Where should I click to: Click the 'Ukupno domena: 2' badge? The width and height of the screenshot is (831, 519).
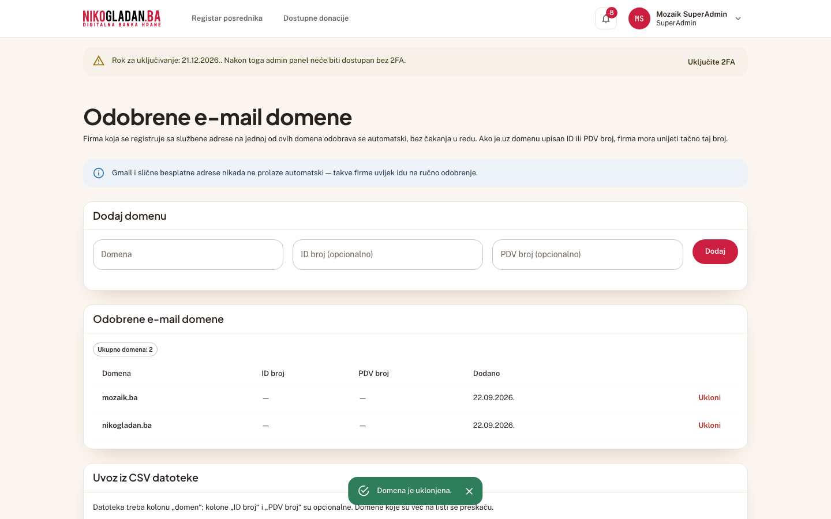point(125,349)
